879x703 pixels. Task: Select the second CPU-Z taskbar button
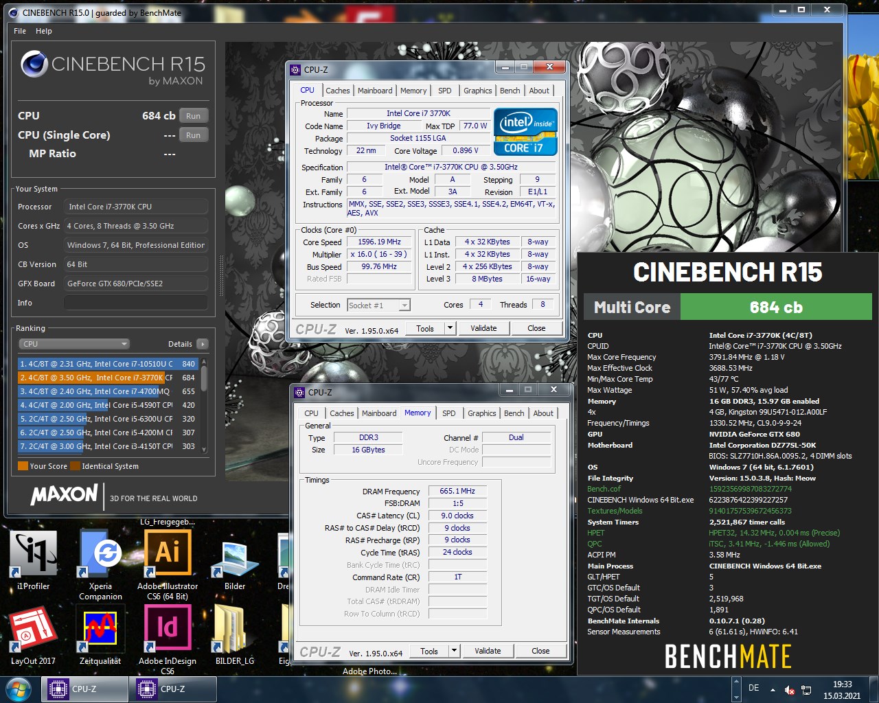pos(173,689)
